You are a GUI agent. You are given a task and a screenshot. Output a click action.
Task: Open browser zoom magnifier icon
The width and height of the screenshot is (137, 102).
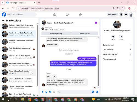click(114, 8)
